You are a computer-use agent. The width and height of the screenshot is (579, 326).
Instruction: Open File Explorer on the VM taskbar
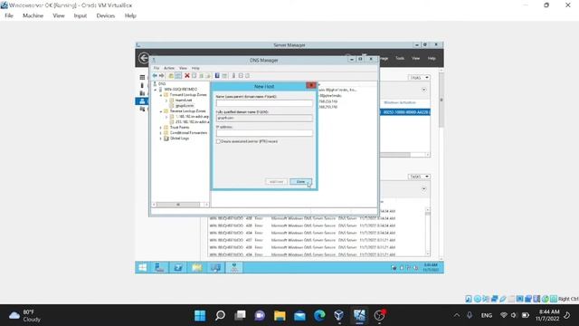click(197, 267)
